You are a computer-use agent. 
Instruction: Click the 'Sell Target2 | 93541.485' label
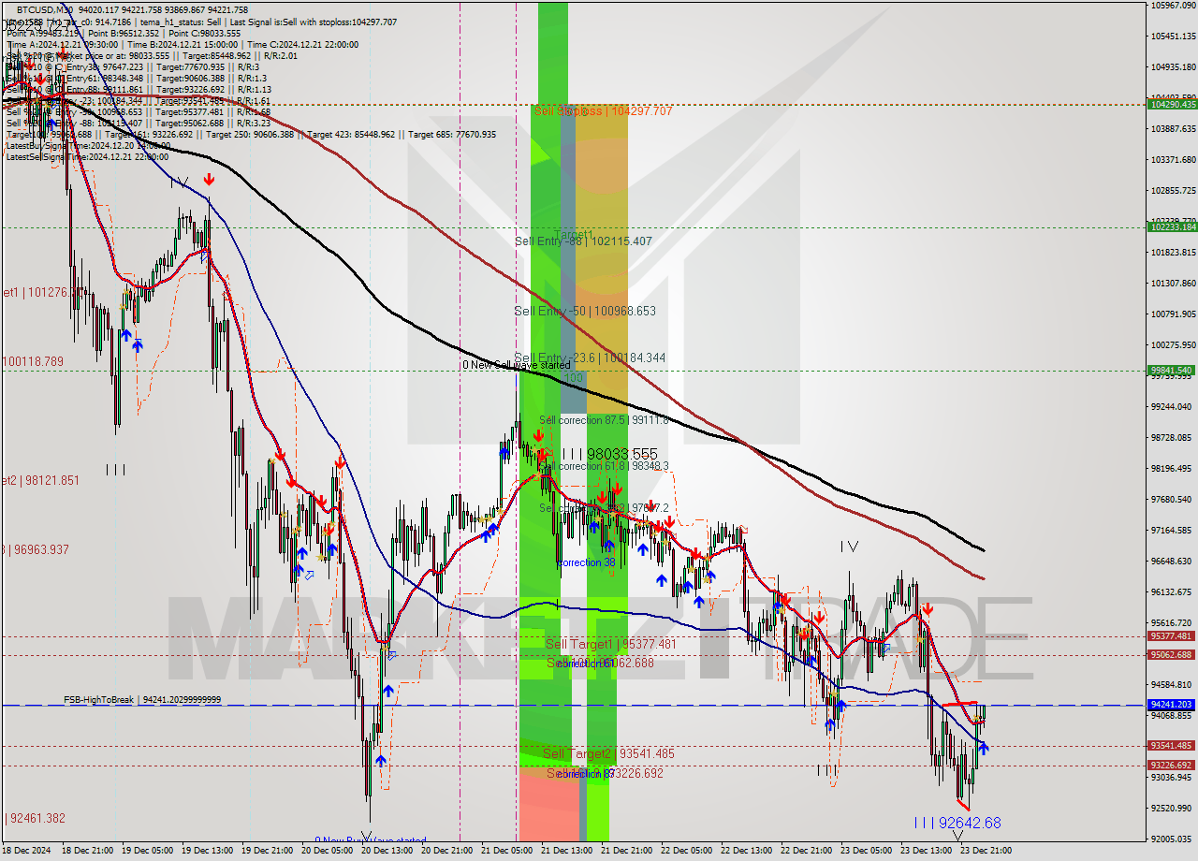[x=608, y=753]
